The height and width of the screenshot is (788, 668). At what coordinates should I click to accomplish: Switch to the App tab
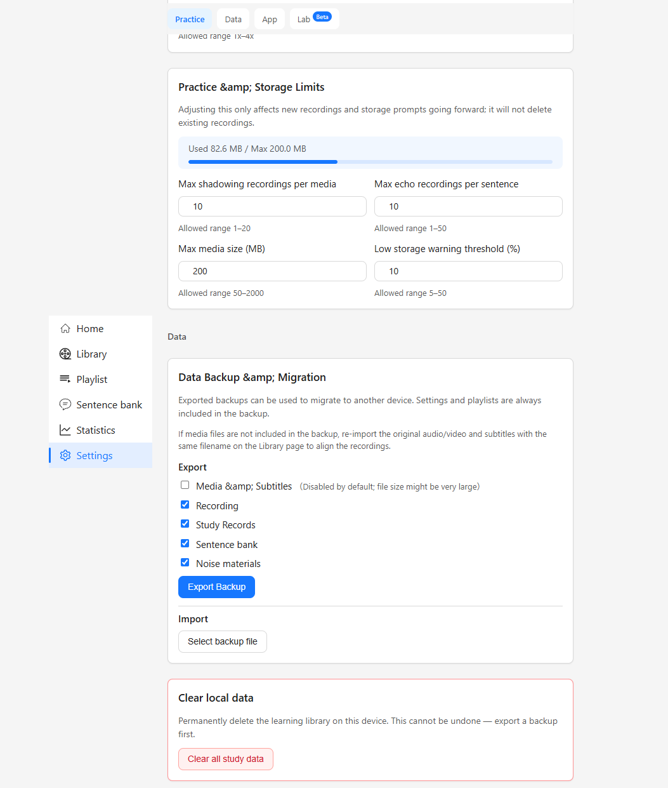click(270, 19)
